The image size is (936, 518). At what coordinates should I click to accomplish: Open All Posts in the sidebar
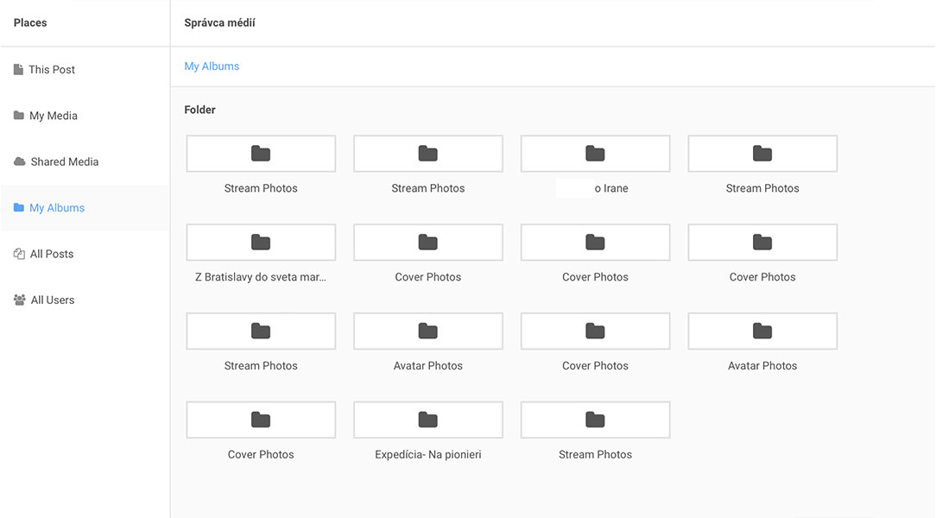pos(85,254)
